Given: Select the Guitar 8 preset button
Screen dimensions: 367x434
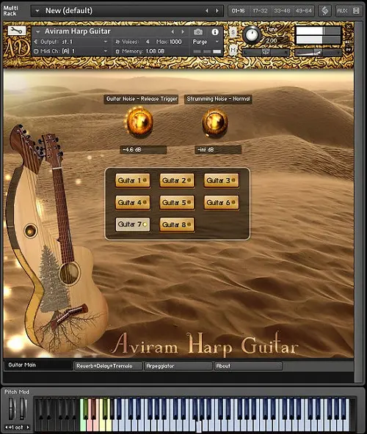Looking at the screenshot, I should tap(177, 225).
